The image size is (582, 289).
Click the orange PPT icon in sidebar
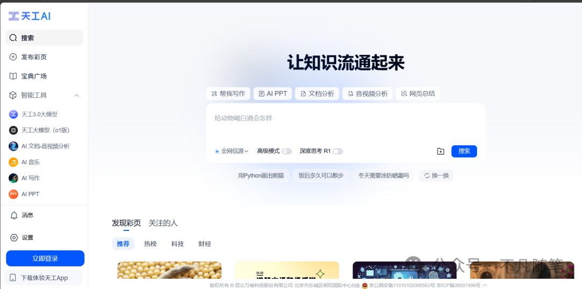coord(13,194)
